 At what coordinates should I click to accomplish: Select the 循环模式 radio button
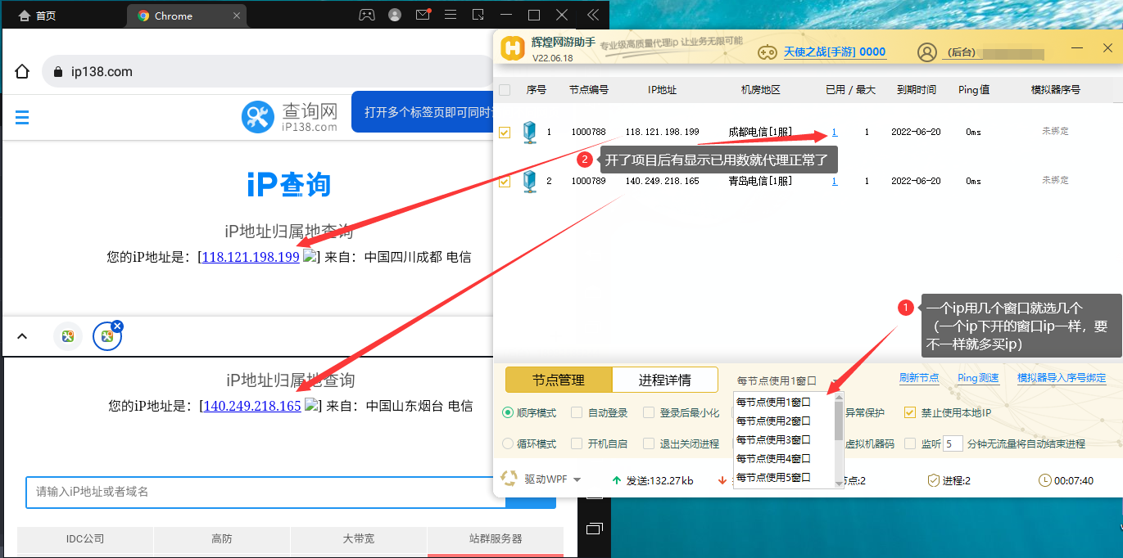507,443
